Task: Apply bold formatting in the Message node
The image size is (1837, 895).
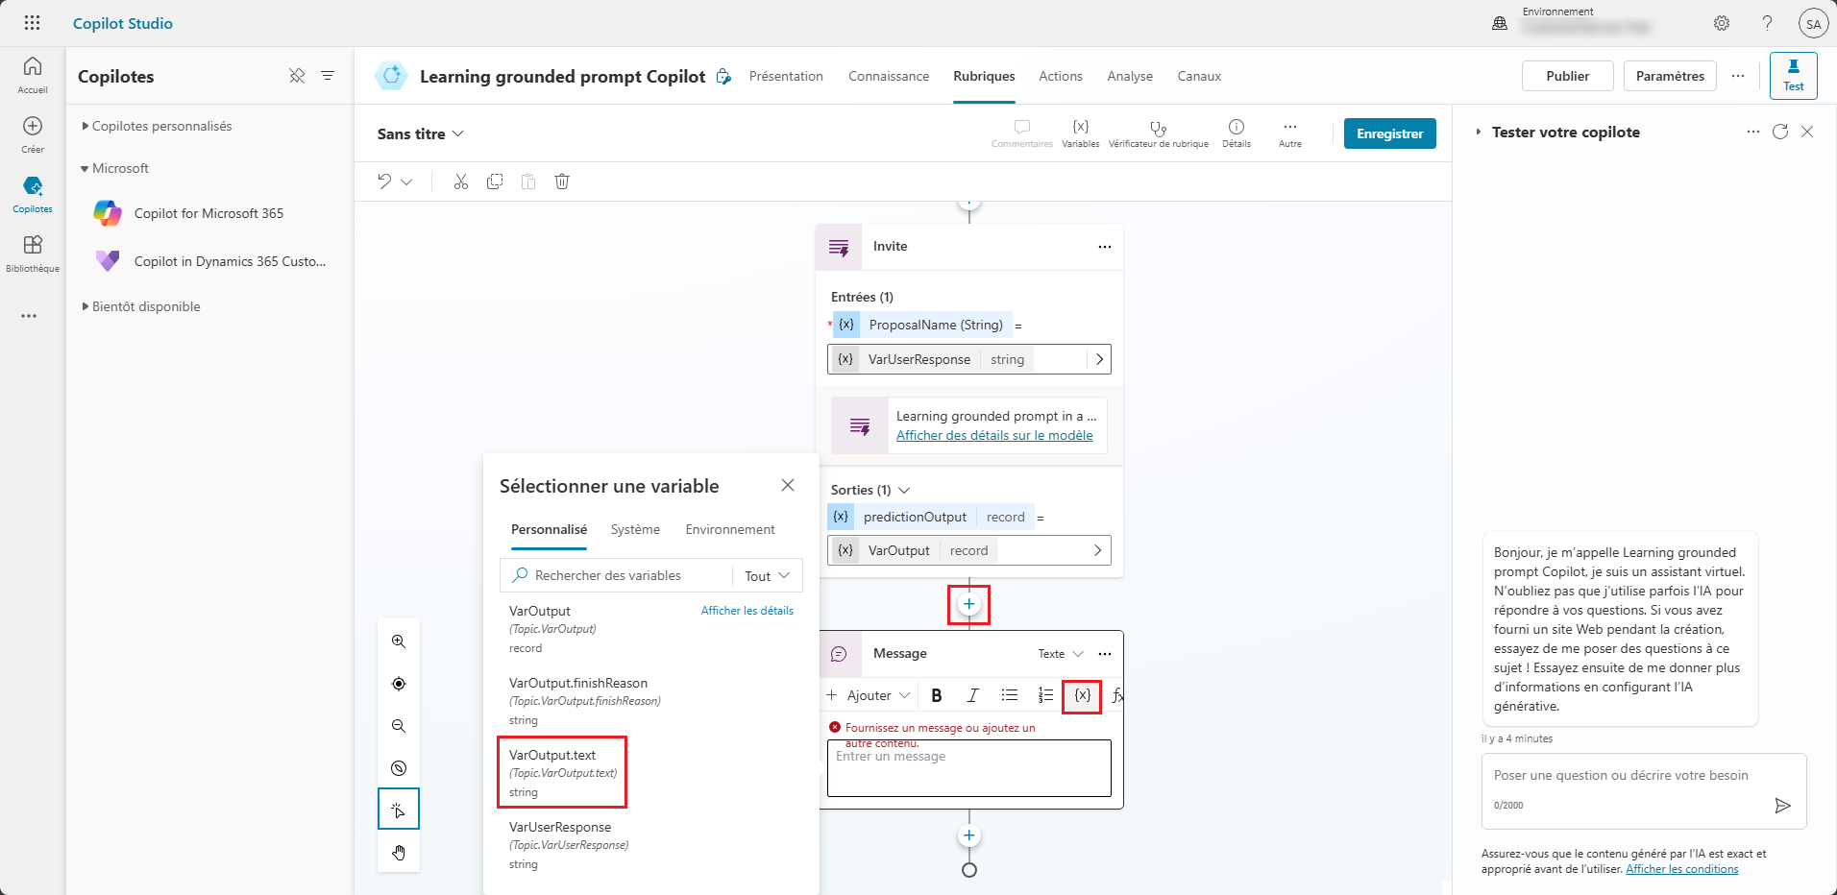Action: pyautogui.click(x=937, y=695)
